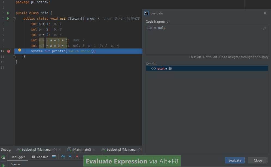Click the run gutter icon beside main method
Screen dimensions: 271x167
point(8,19)
